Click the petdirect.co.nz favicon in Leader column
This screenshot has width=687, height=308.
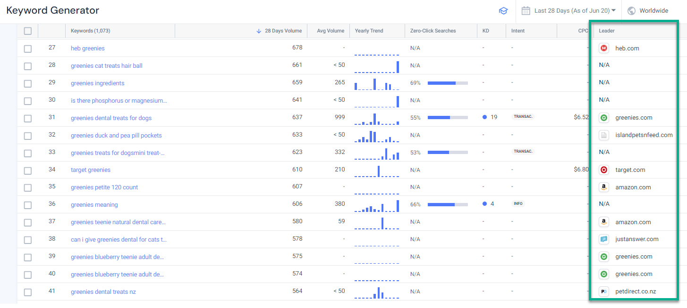(x=603, y=291)
